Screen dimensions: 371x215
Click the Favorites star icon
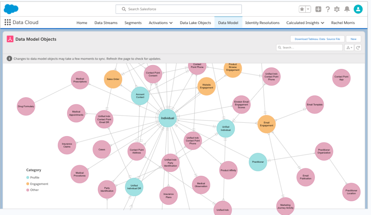pos(302,9)
